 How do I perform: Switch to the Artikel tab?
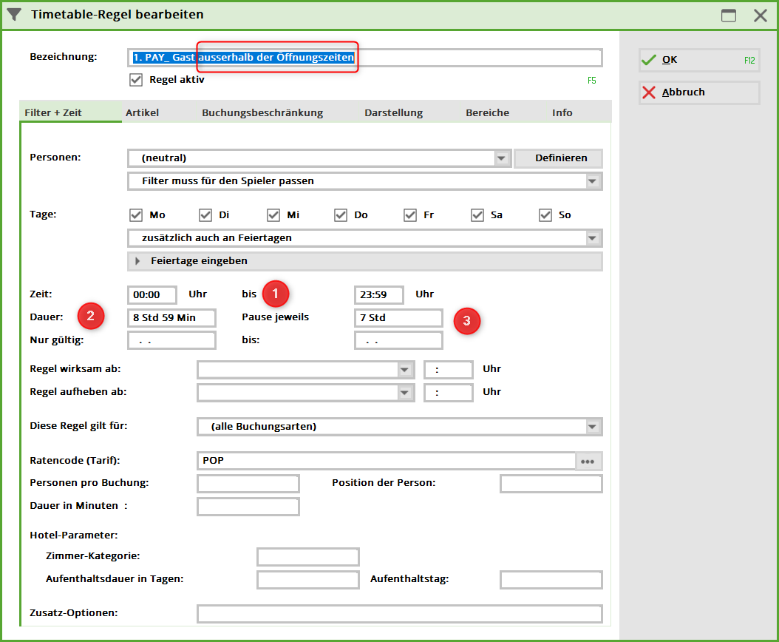point(142,112)
